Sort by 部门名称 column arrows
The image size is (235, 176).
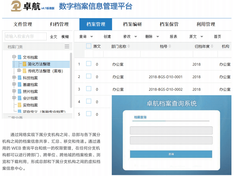(129, 46)
